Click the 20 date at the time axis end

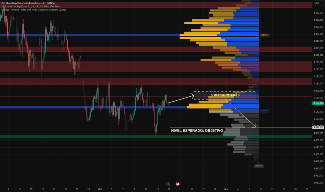(x=307, y=189)
